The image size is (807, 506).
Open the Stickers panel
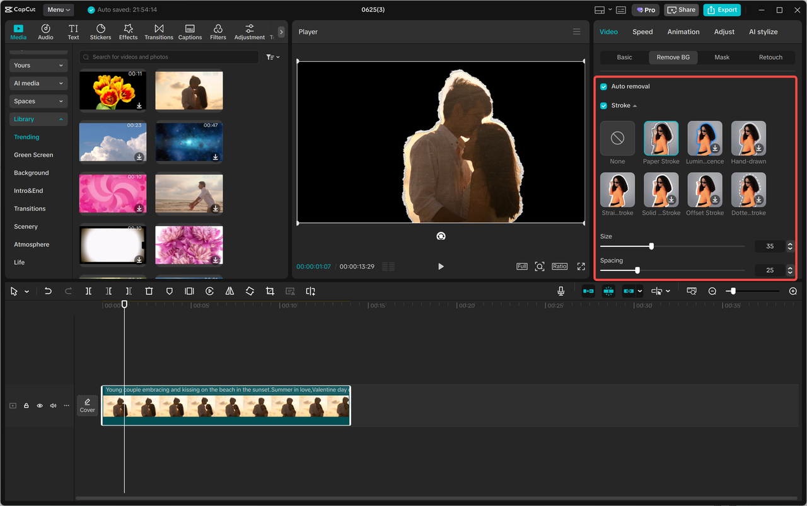(x=100, y=32)
